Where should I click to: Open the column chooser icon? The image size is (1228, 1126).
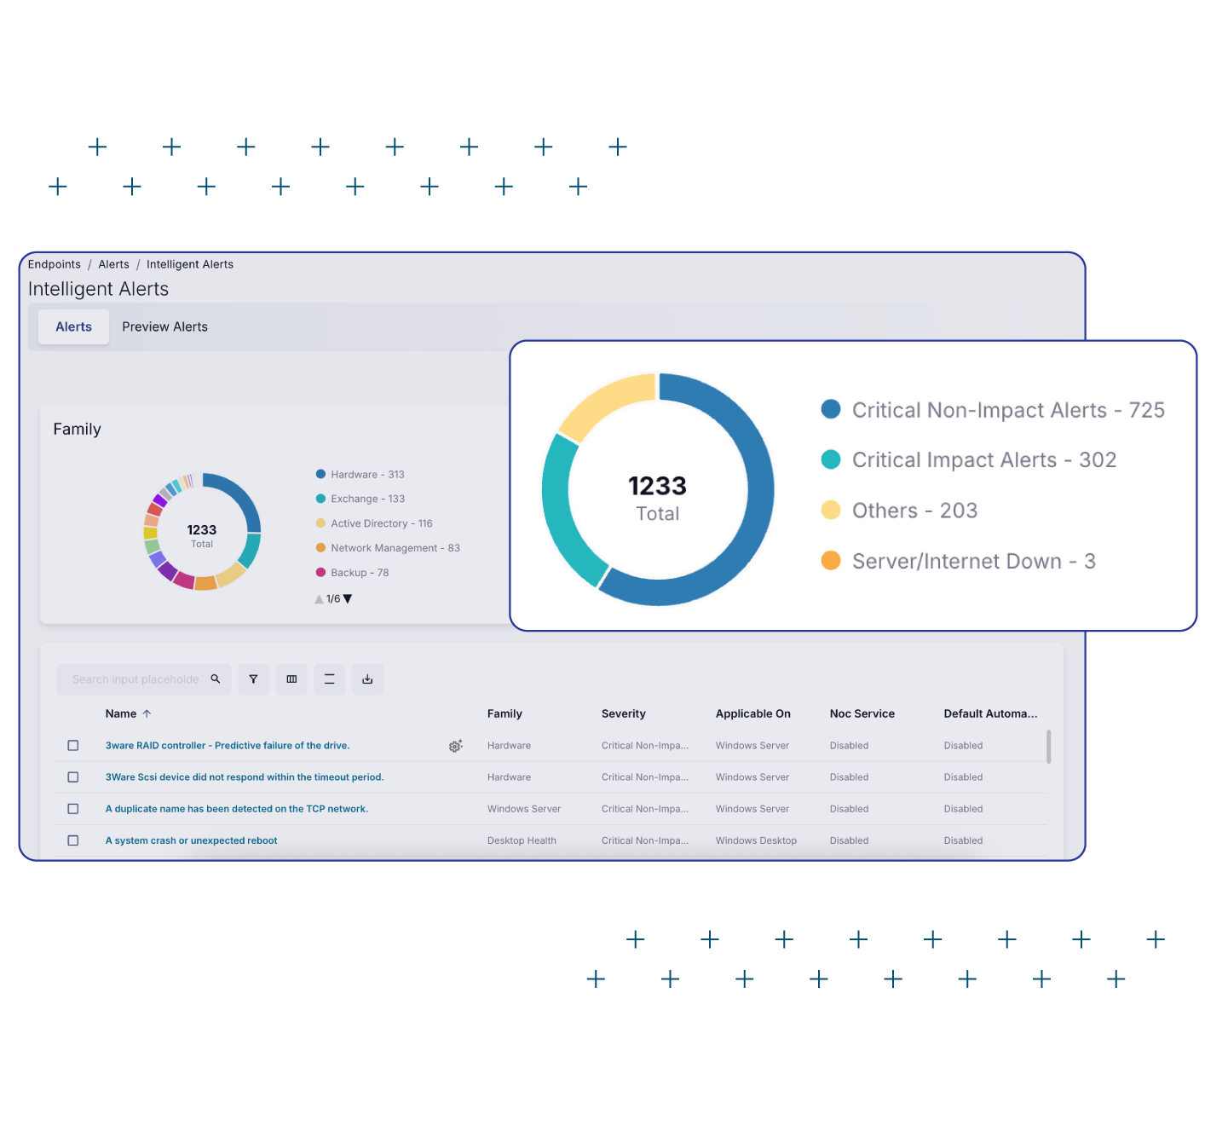pos(291,679)
